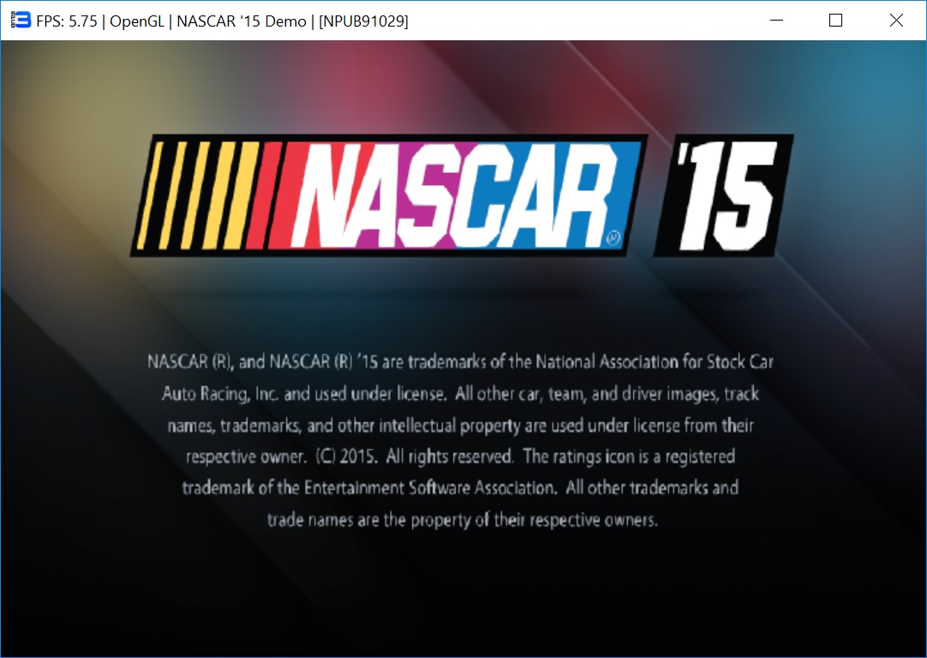Click the line 'Auto Racing, Inc. and used under license'
Viewport: 927px width, 658px height.
461,394
